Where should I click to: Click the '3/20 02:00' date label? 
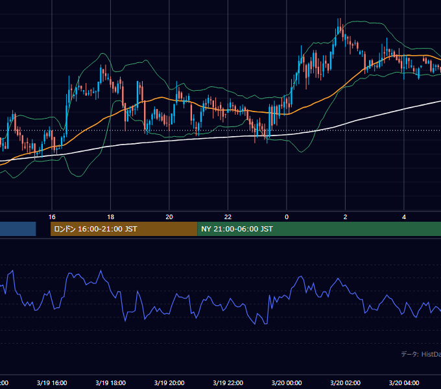pos(346,383)
